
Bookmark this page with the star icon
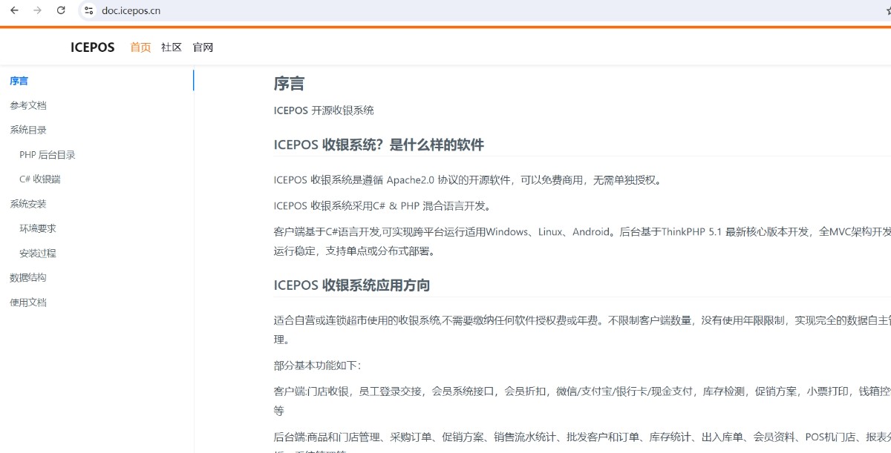[x=888, y=10]
